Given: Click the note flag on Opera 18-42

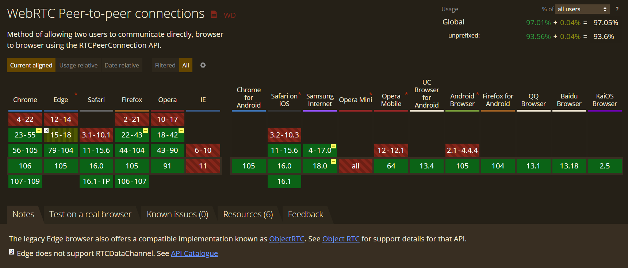Looking at the screenshot, I should click(x=181, y=130).
